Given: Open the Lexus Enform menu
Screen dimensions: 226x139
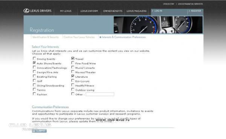Looking at the screenshot, I should (x=89, y=11).
